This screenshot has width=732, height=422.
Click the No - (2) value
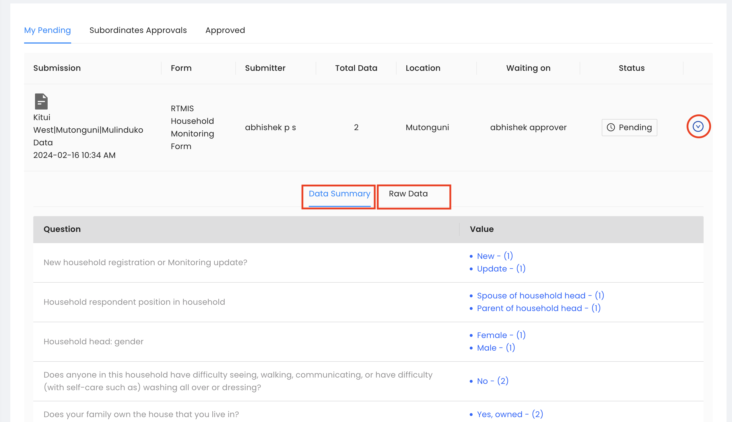pyautogui.click(x=493, y=381)
